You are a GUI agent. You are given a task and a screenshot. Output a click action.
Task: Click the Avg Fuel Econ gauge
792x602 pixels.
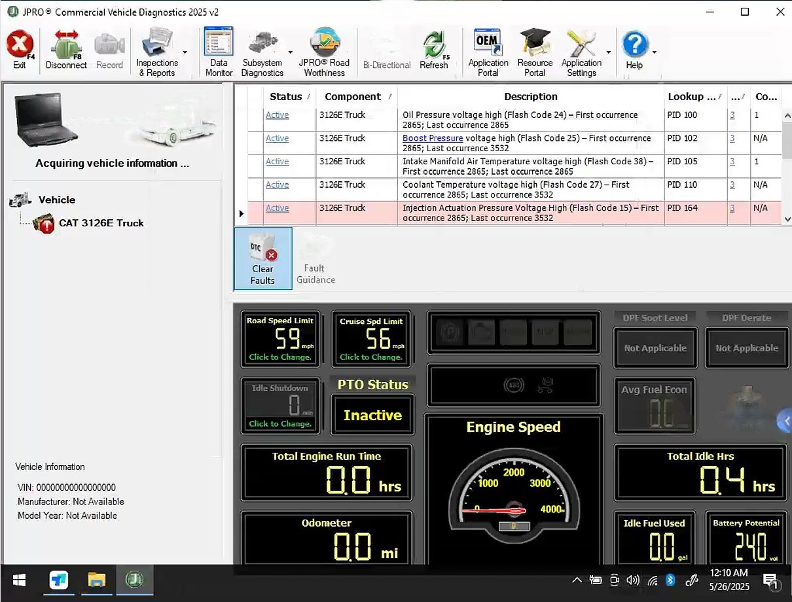[x=655, y=406]
